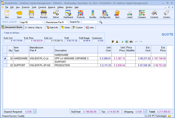Image resolution: width=175 pixels, height=118 pixels.
Task: Launch the Configurator tool
Action: [x=105, y=14]
